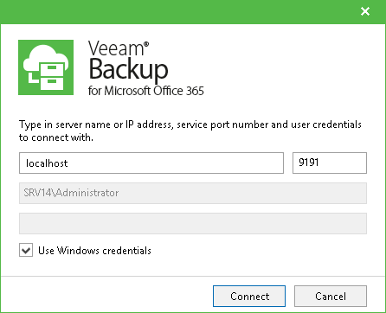
Task: Click the separator line above the buttons
Action: click(193, 276)
